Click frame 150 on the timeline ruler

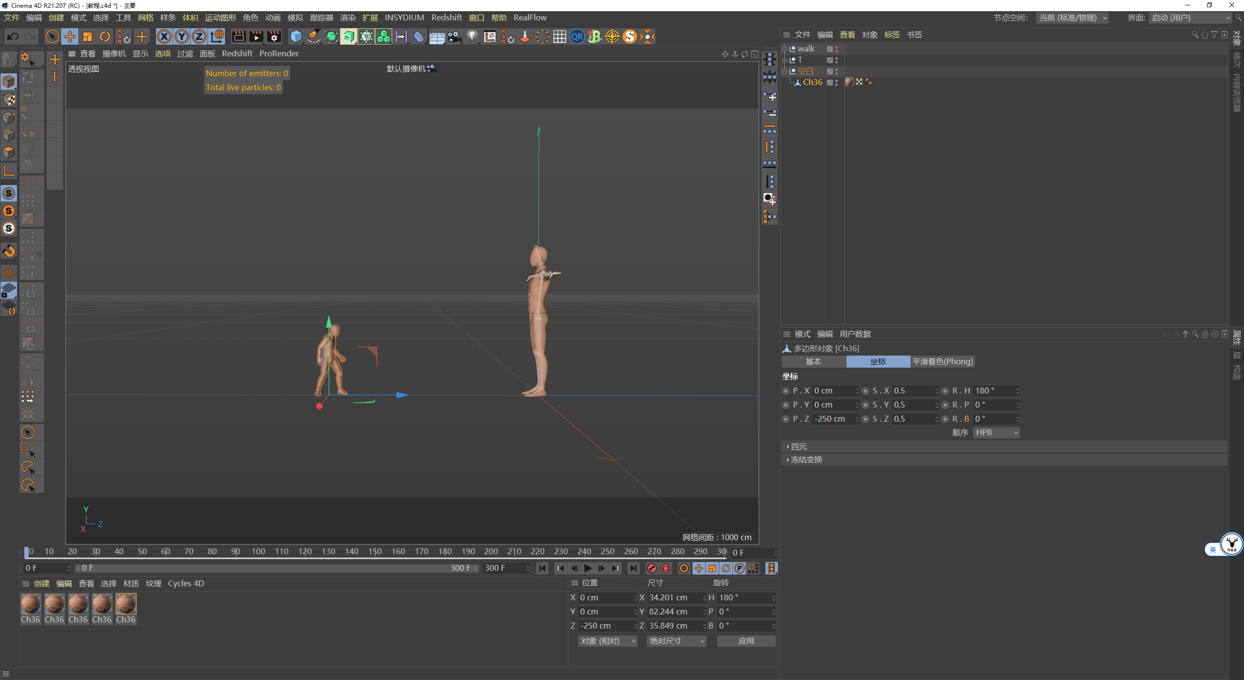pyautogui.click(x=375, y=552)
